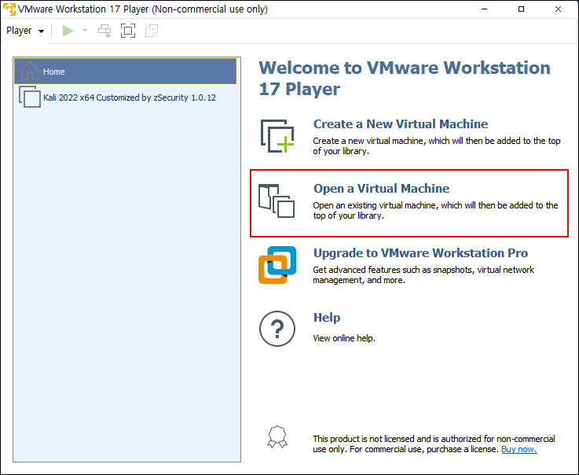
Task: Click the Kali VM icon in library
Action: click(30, 97)
